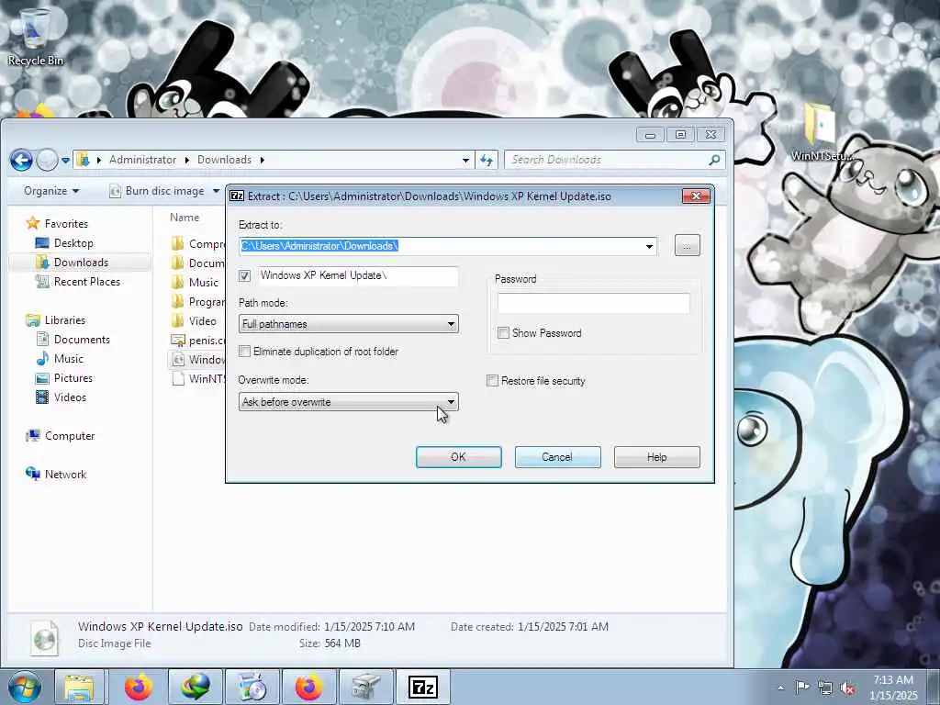Image resolution: width=940 pixels, height=705 pixels.
Task: Select the Video folder icon in file list
Action: point(177,320)
